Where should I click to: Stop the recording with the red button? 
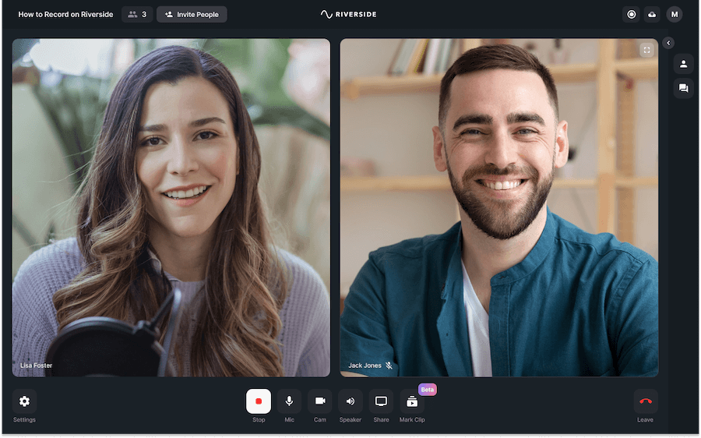point(259,401)
